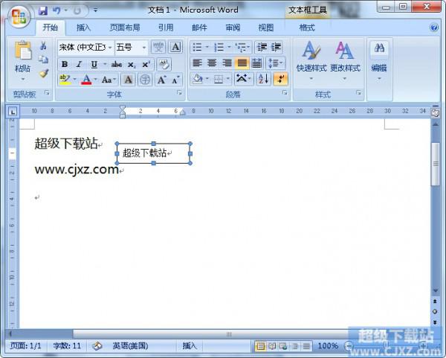Open Change Styles menu
This screenshot has width=446, height=358.
[x=345, y=60]
